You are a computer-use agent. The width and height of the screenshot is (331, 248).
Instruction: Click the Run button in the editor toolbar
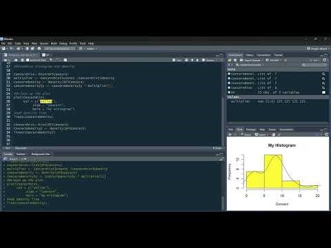pos(177,60)
